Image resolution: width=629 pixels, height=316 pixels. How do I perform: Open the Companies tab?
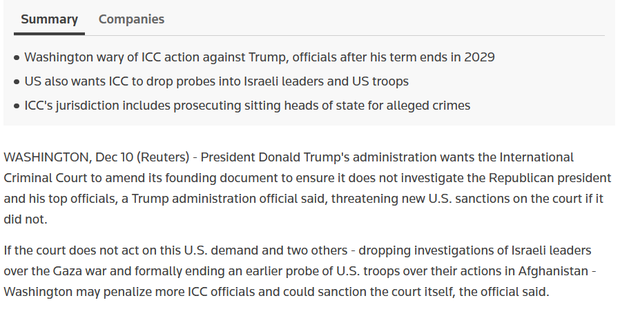click(x=131, y=19)
